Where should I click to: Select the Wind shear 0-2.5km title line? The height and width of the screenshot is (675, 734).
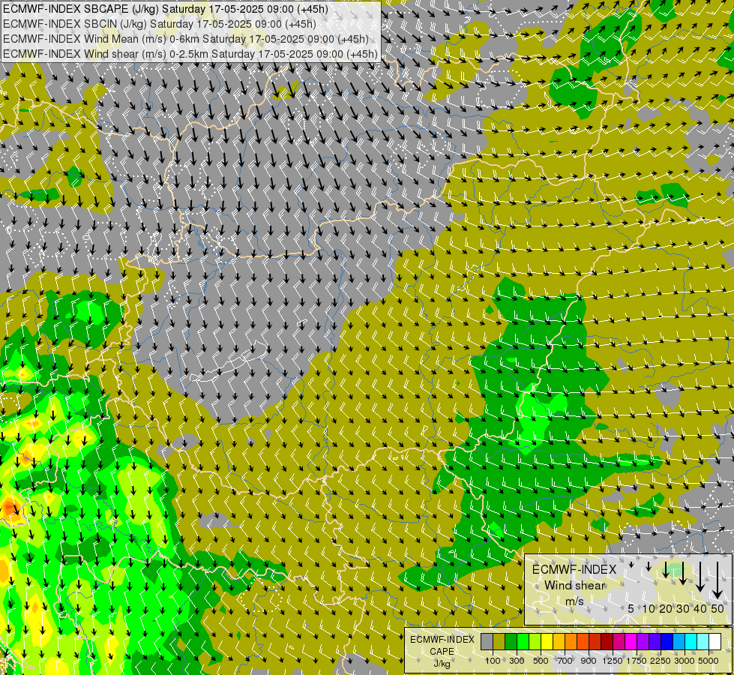click(x=190, y=54)
